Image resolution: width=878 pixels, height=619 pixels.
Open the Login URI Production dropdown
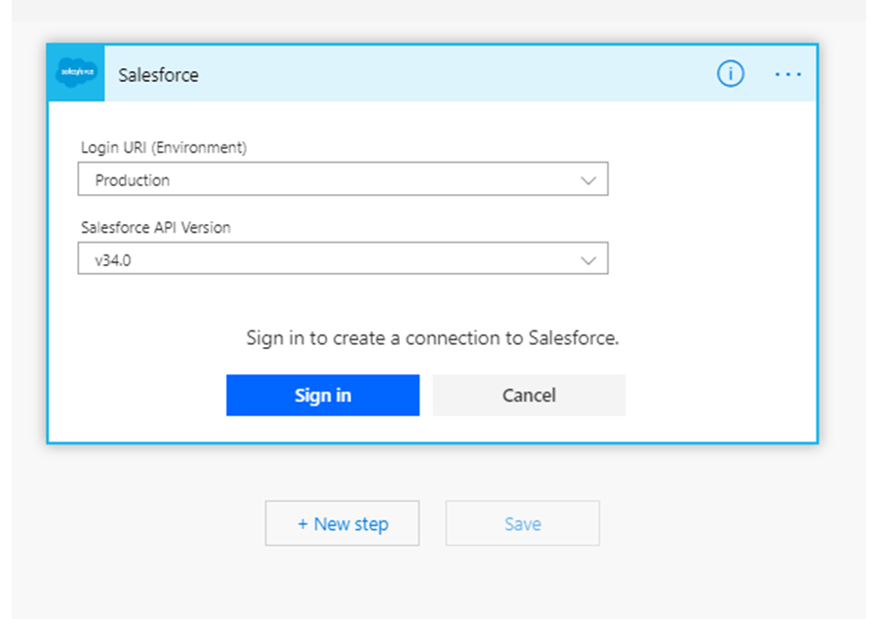pos(342,179)
